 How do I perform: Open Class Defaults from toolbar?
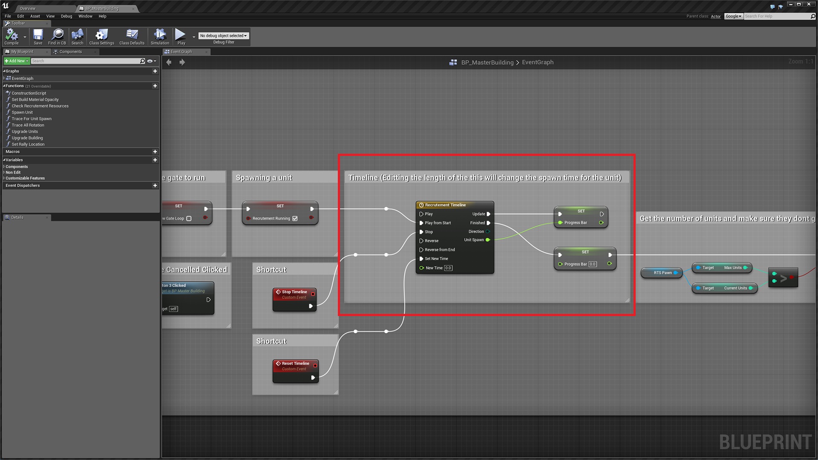tap(132, 36)
